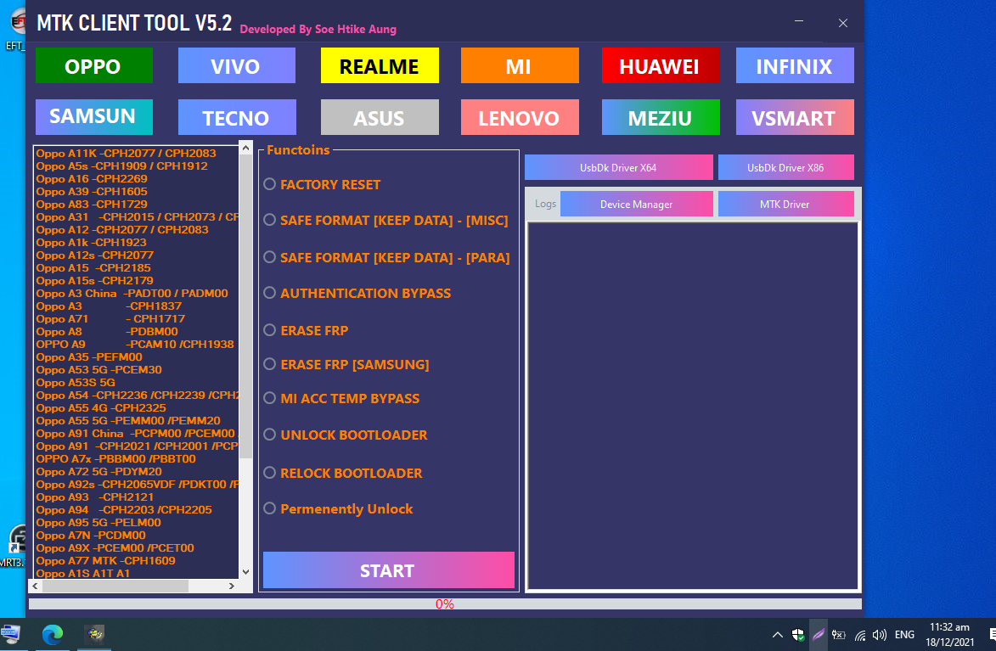Click the START button
Viewport: 996px width, 651px height.
point(388,570)
